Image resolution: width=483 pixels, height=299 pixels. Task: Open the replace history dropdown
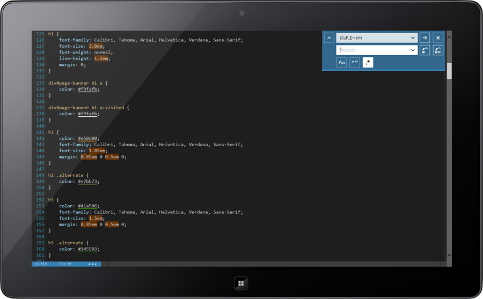pos(412,50)
